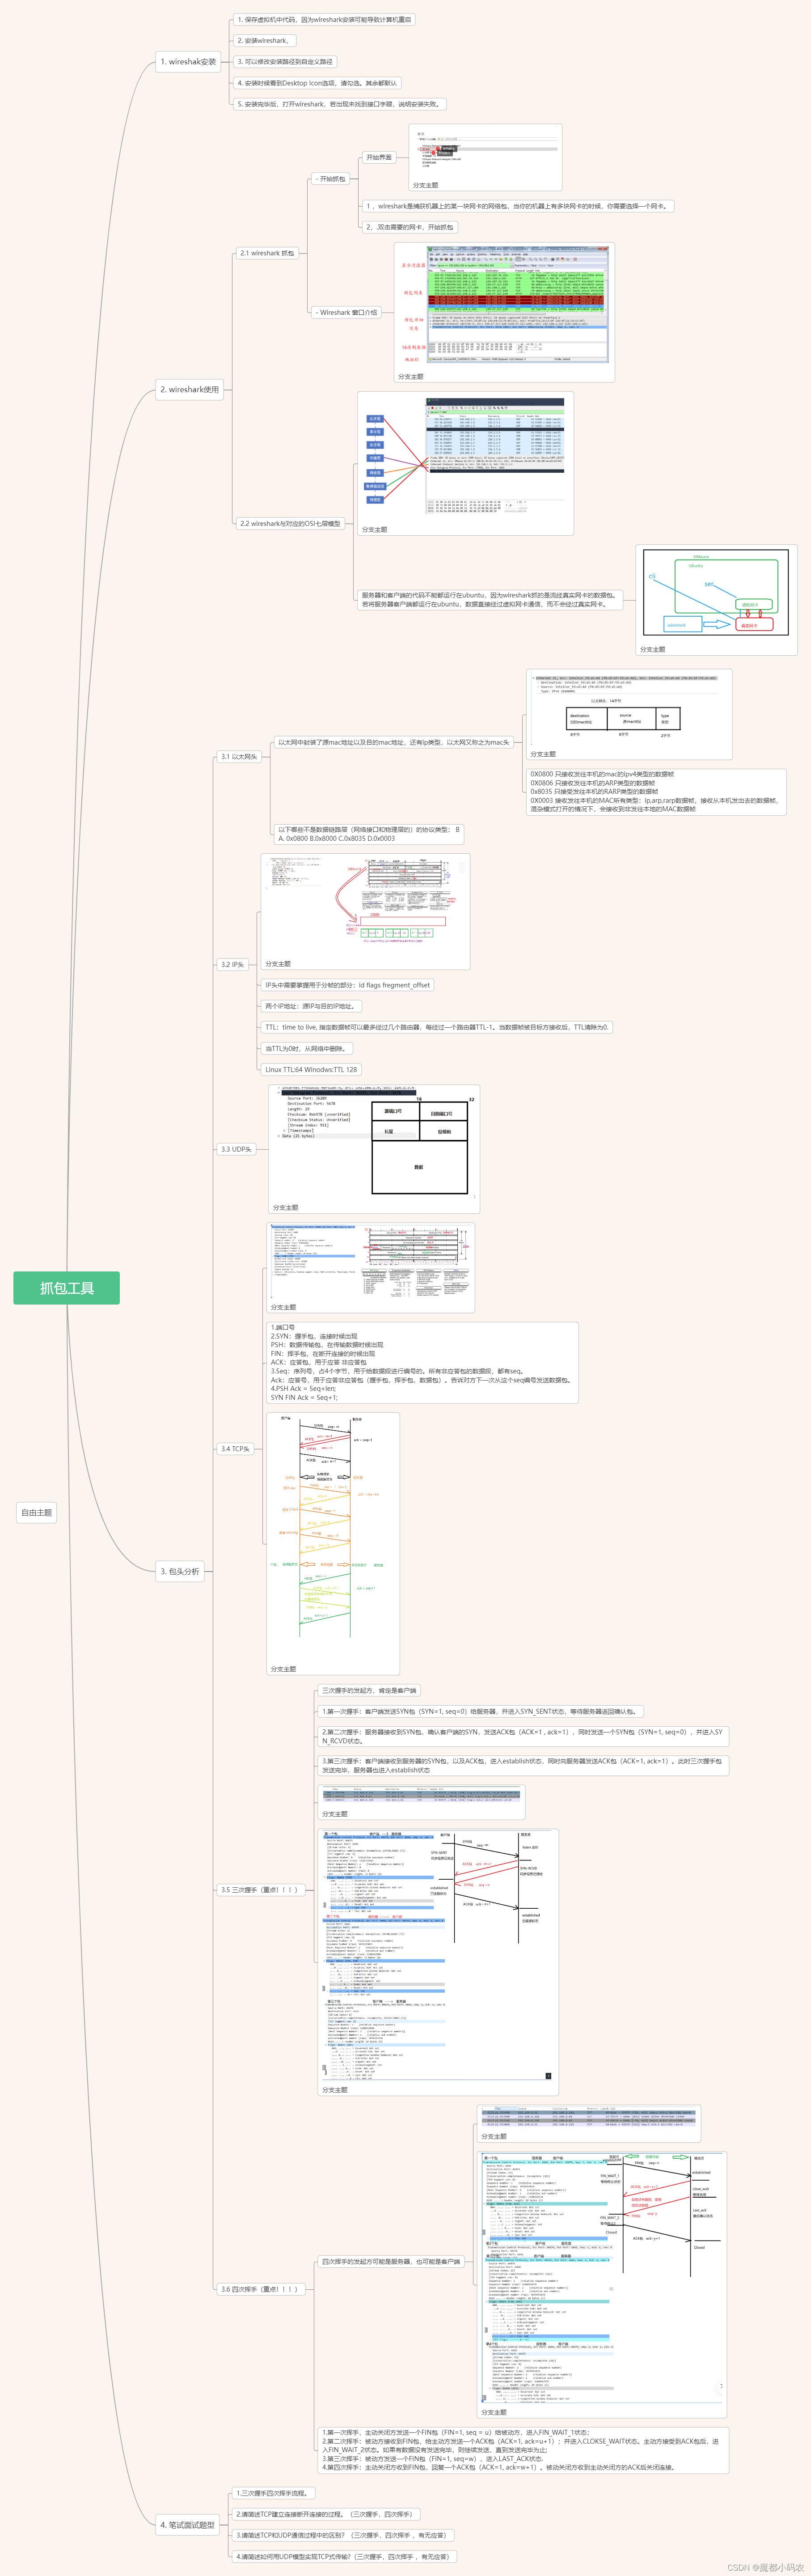Select the '3.2 IP头' subtopic
Viewport: 811px width, 2576px height.
click(233, 965)
